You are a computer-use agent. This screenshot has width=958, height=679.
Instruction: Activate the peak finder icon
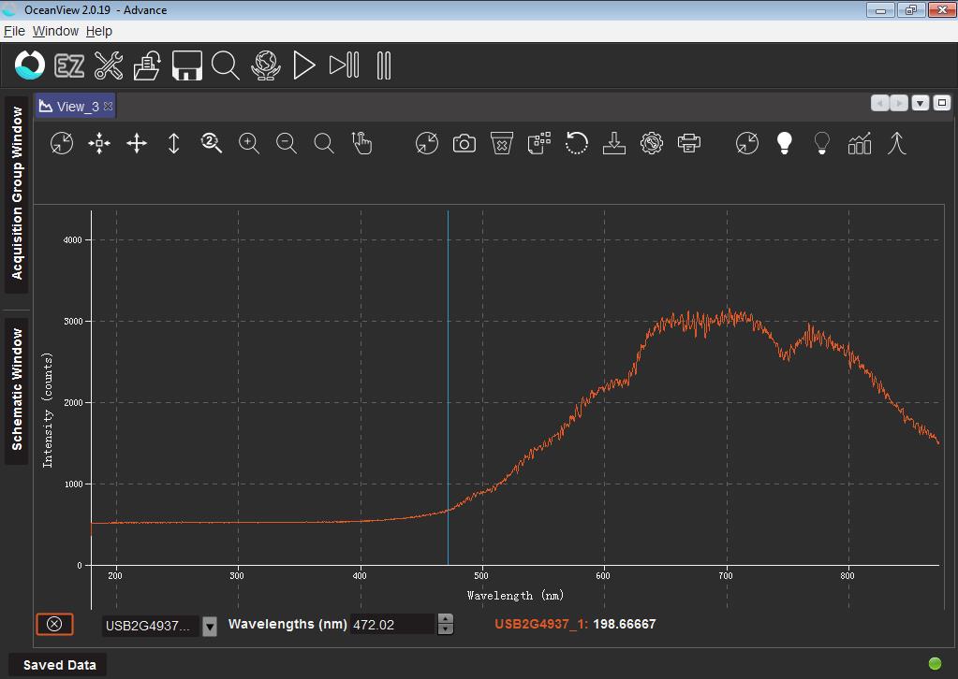point(897,143)
